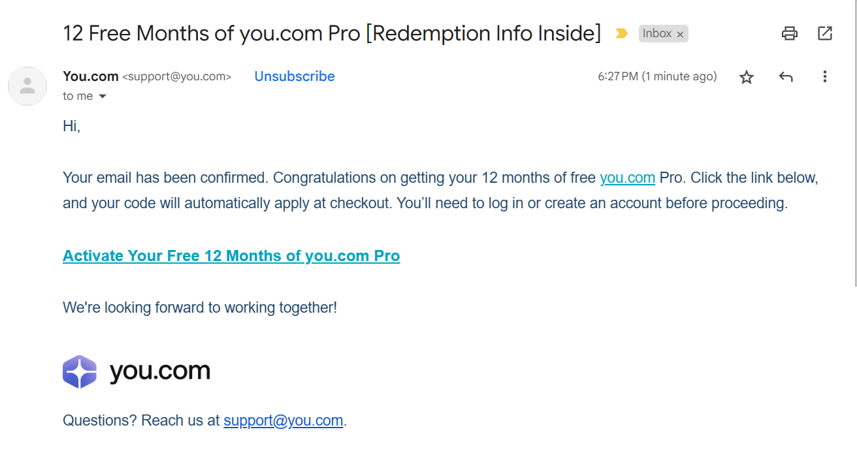Open the email in a new window
Viewport: 857px width, 453px height.
(x=825, y=33)
